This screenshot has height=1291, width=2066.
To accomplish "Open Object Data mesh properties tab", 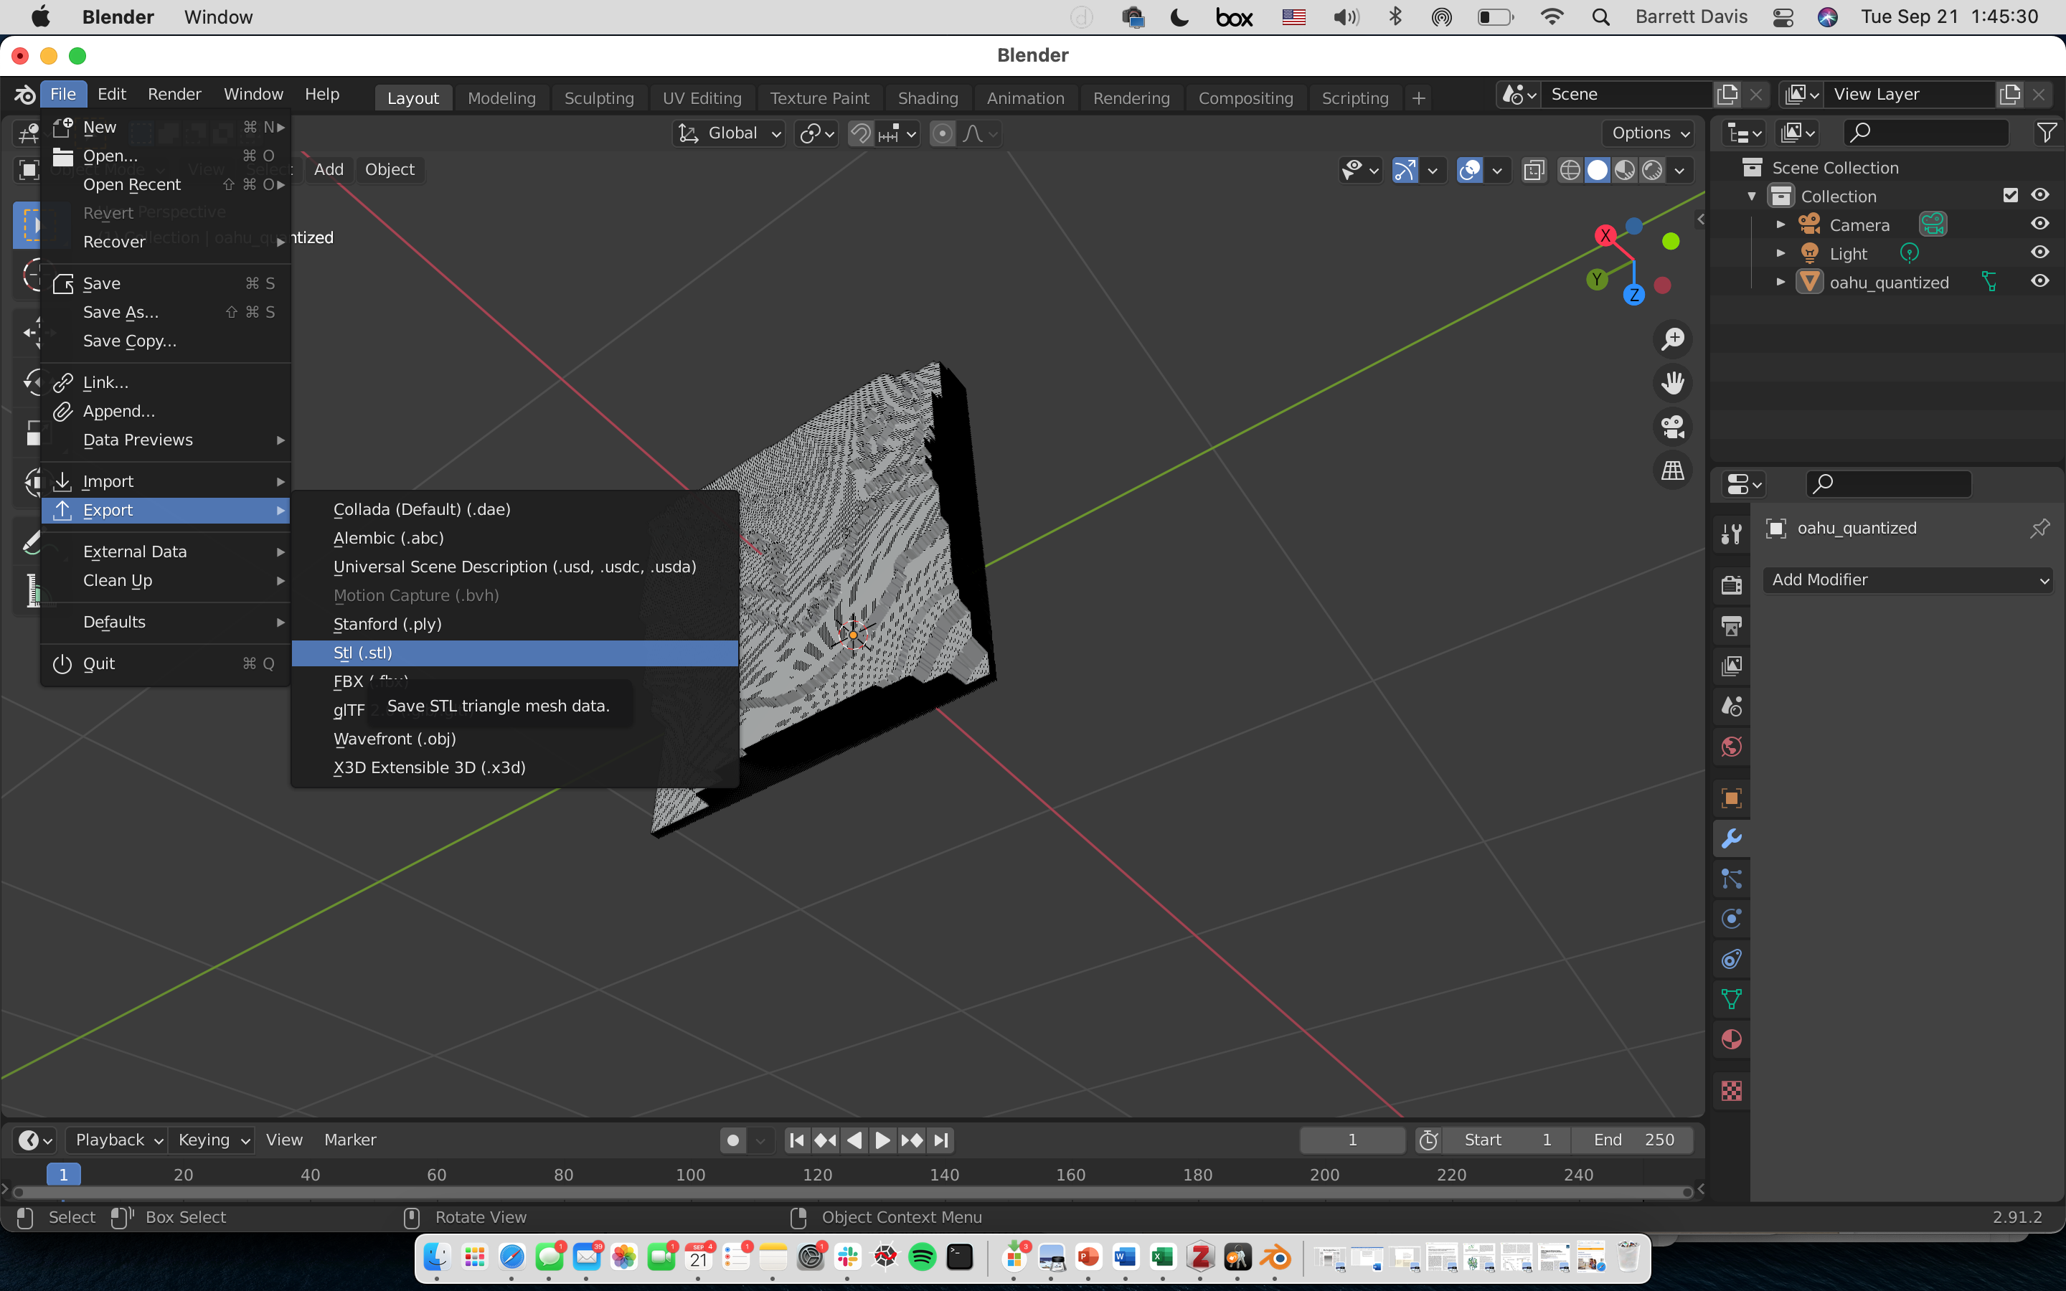I will coord(1731,999).
